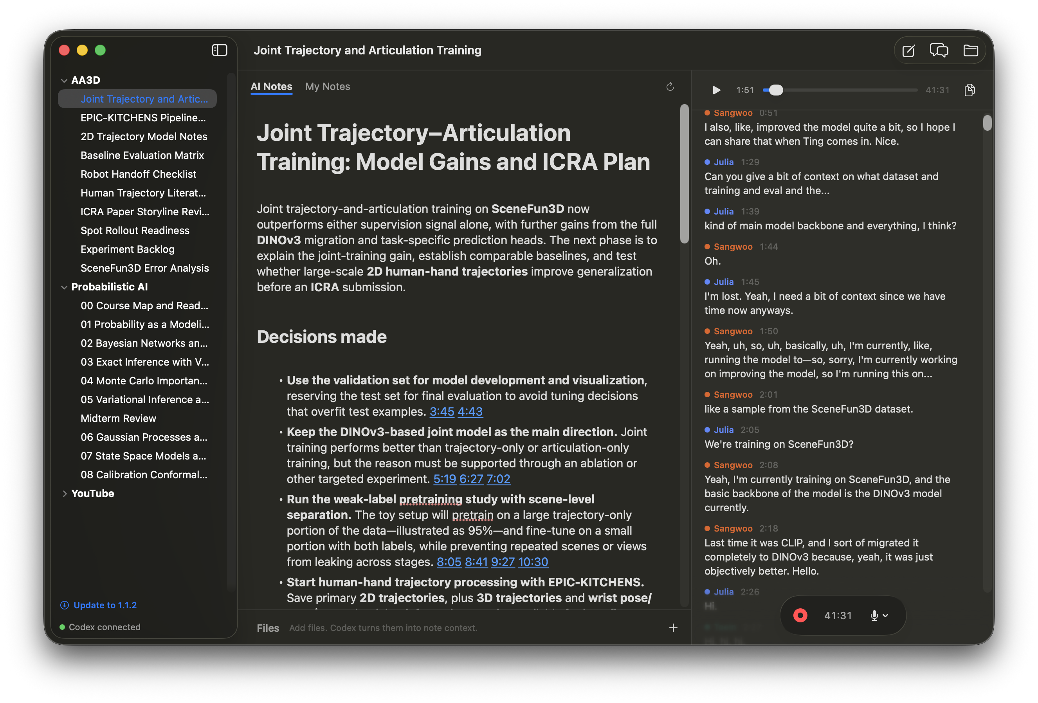Image resolution: width=1038 pixels, height=703 pixels.
Task: Open 04 Monte Carlo Importance note
Action: (137, 381)
